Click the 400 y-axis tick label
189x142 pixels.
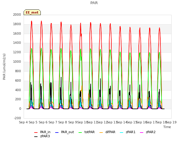[18, 90]
